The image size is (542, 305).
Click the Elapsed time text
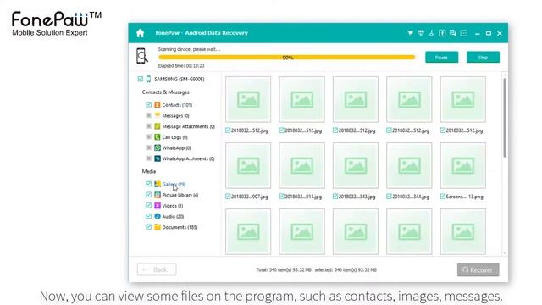[181, 66]
